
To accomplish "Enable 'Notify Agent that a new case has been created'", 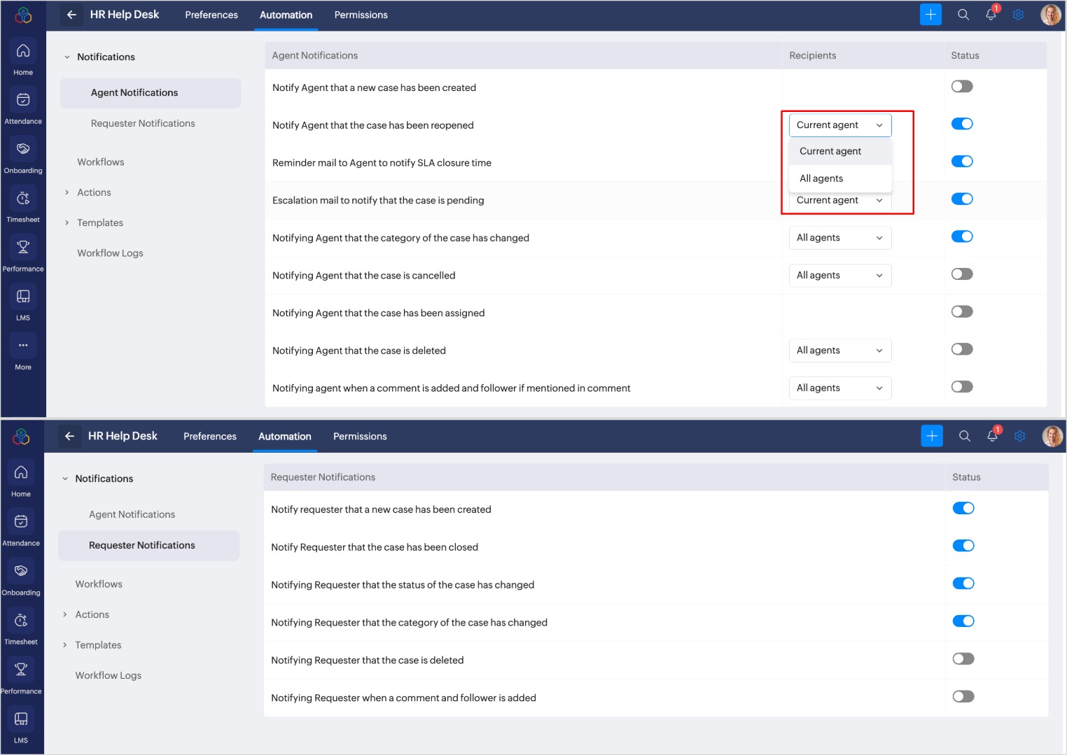I will coord(962,87).
